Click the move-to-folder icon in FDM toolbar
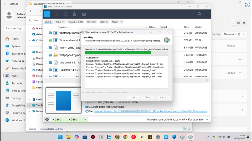The height and width of the screenshot is (141, 252). [84, 14]
